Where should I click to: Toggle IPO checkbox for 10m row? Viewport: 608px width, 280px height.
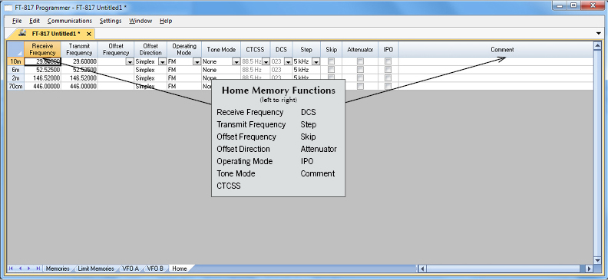(x=388, y=61)
